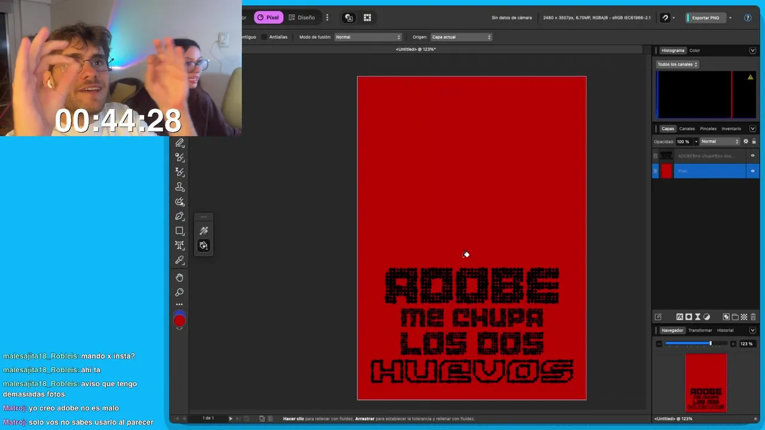765x430 pixels.
Task: Select the frame text tool
Action: 179,245
